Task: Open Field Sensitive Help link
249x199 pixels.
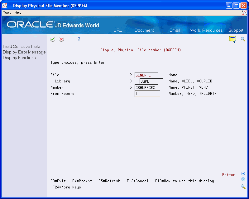Action: tap(22, 46)
